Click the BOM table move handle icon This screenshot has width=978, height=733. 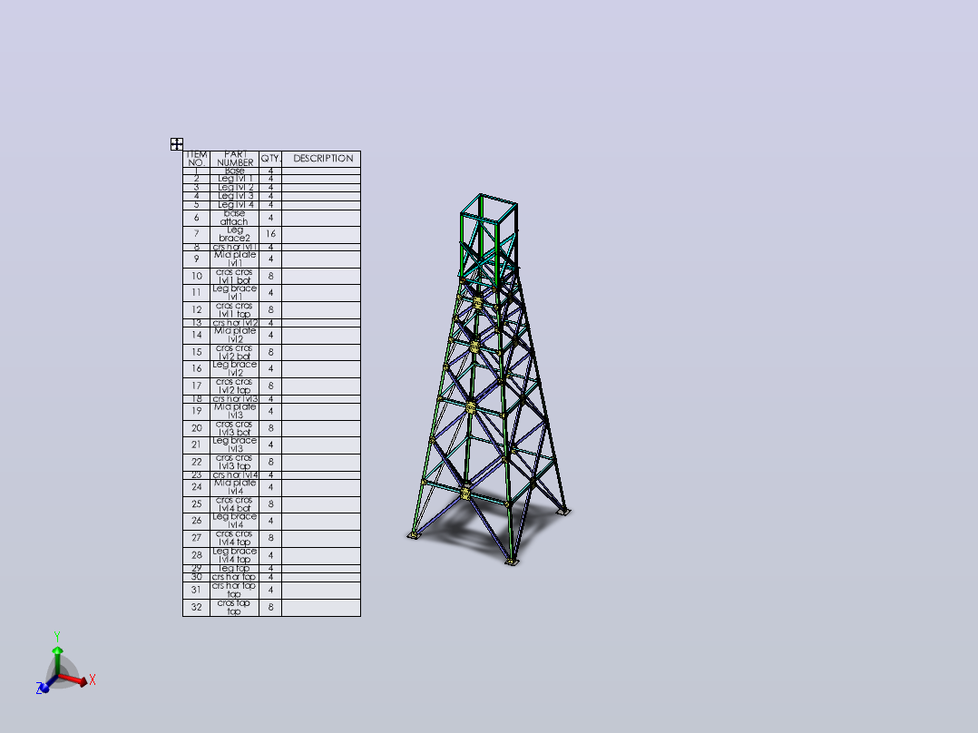pyautogui.click(x=177, y=144)
